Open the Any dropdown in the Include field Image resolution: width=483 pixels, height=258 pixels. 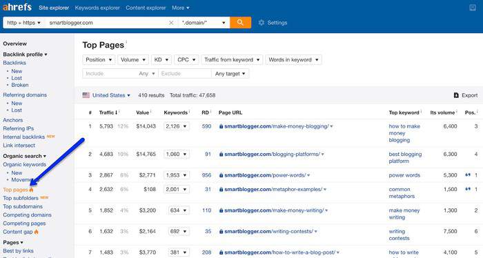[x=146, y=74]
